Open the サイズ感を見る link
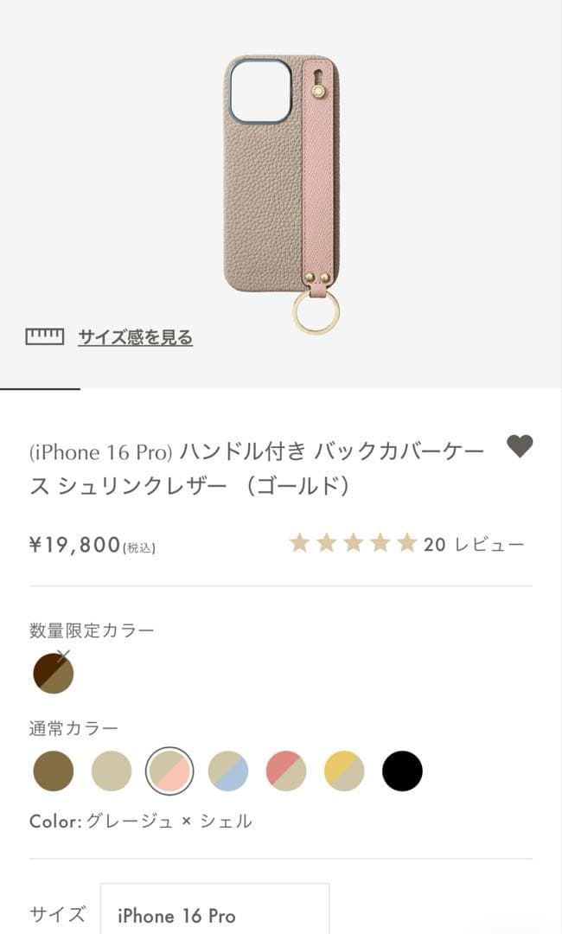Viewport: 562px width, 934px height. [x=136, y=337]
